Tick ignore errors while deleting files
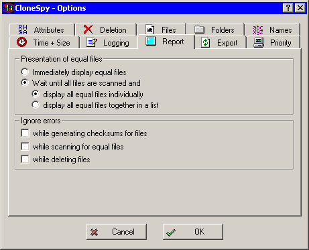 (56, 160)
